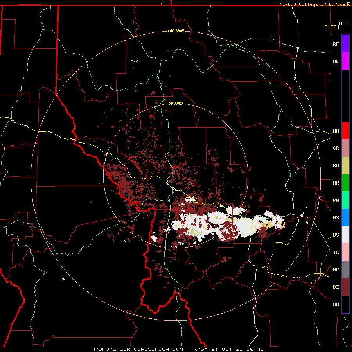The width and height of the screenshot is (352, 352).
Task: Click the IC light pink legend swatch
Action: (x=345, y=252)
